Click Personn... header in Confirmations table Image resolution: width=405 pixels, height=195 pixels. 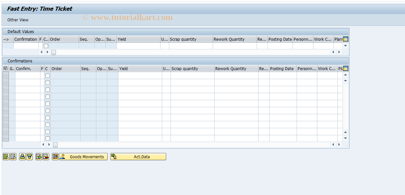point(307,68)
